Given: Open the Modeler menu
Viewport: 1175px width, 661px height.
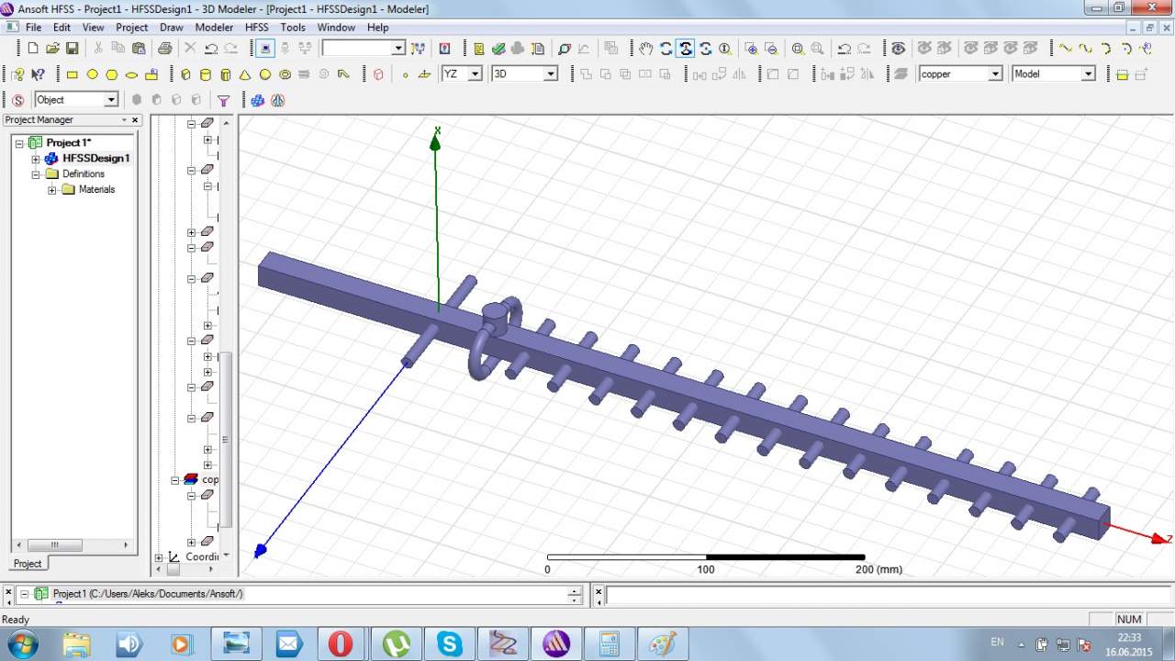Looking at the screenshot, I should (x=214, y=28).
